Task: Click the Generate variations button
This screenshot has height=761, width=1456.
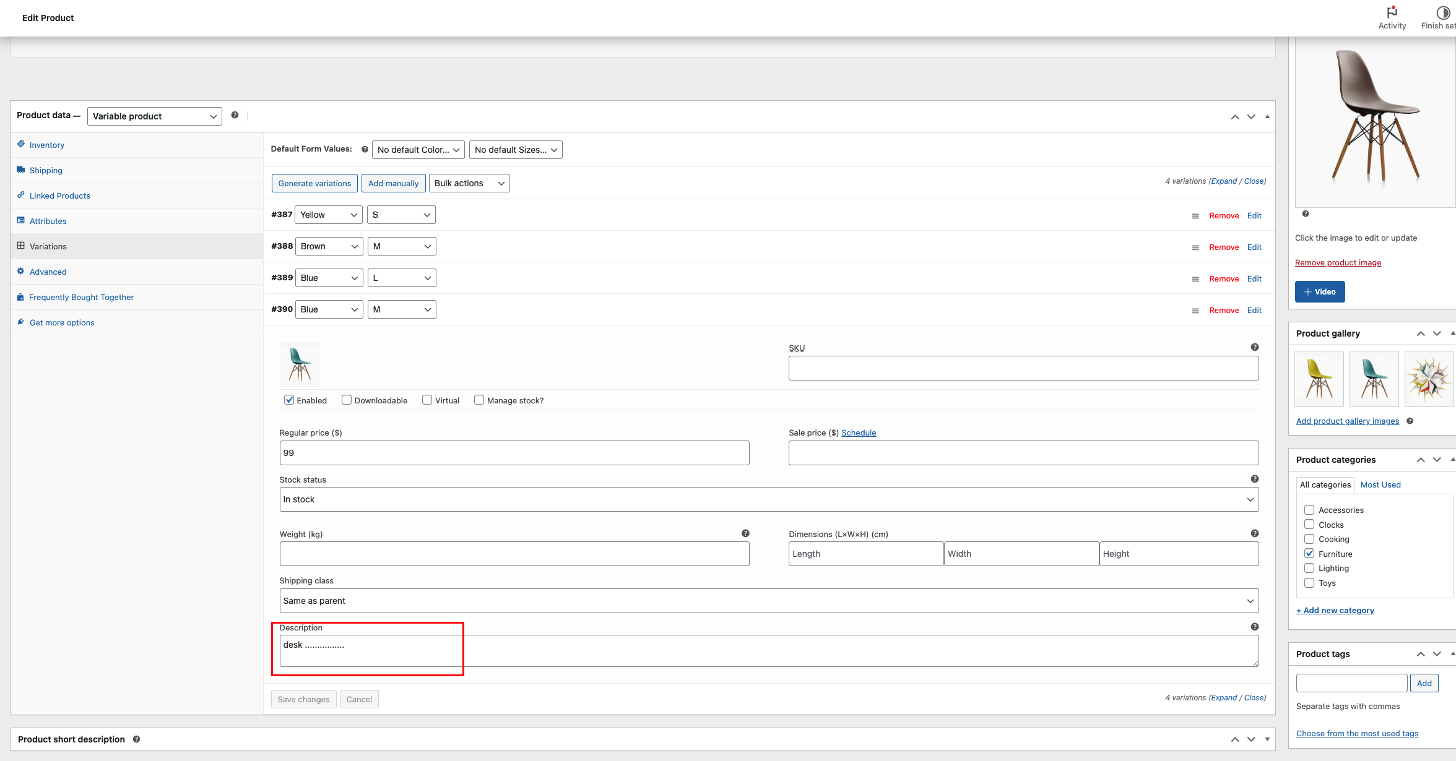Action: coord(314,183)
